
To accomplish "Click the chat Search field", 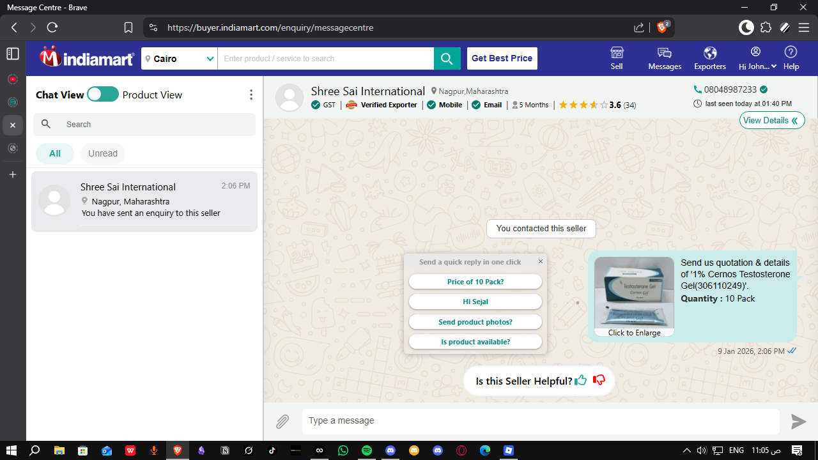I will click(144, 125).
